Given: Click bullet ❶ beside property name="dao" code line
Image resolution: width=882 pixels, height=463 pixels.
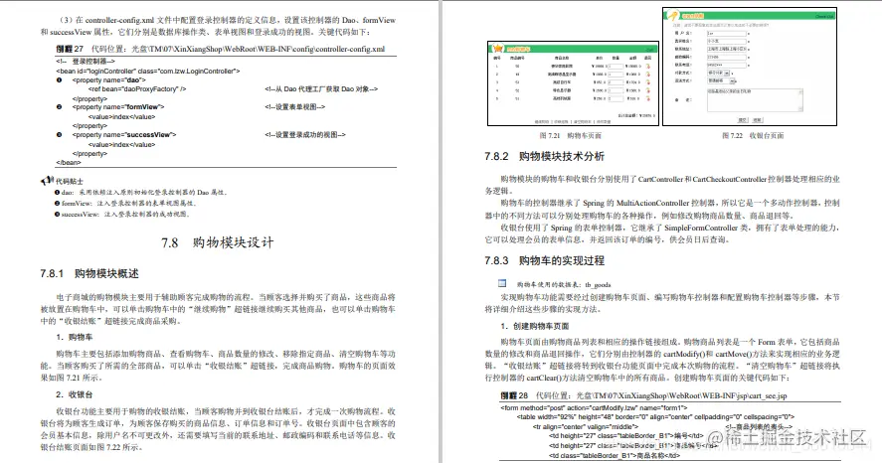Looking at the screenshot, I should point(59,79).
